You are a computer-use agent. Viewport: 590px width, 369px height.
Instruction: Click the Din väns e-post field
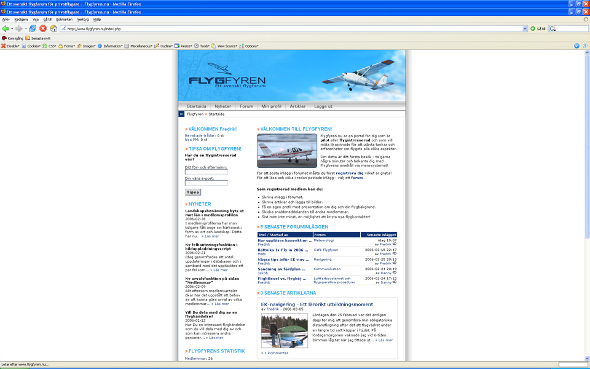[206, 183]
